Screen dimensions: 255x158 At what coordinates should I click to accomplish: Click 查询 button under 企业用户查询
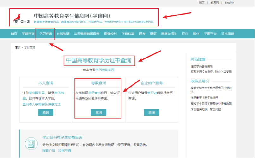[152, 112]
